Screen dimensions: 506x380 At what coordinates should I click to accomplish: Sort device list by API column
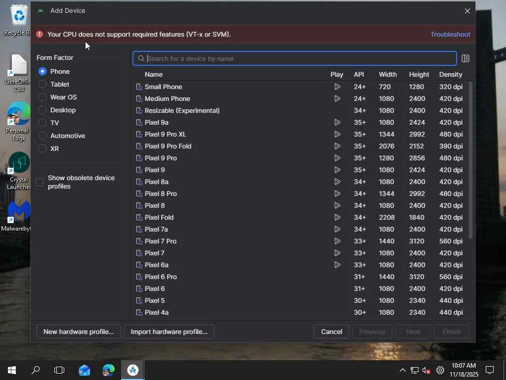coord(359,74)
